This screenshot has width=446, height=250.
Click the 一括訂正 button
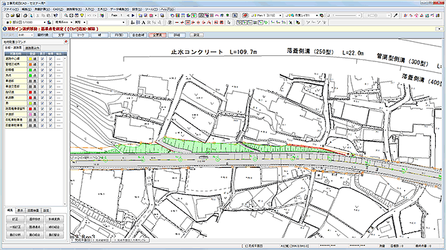click(x=15, y=227)
